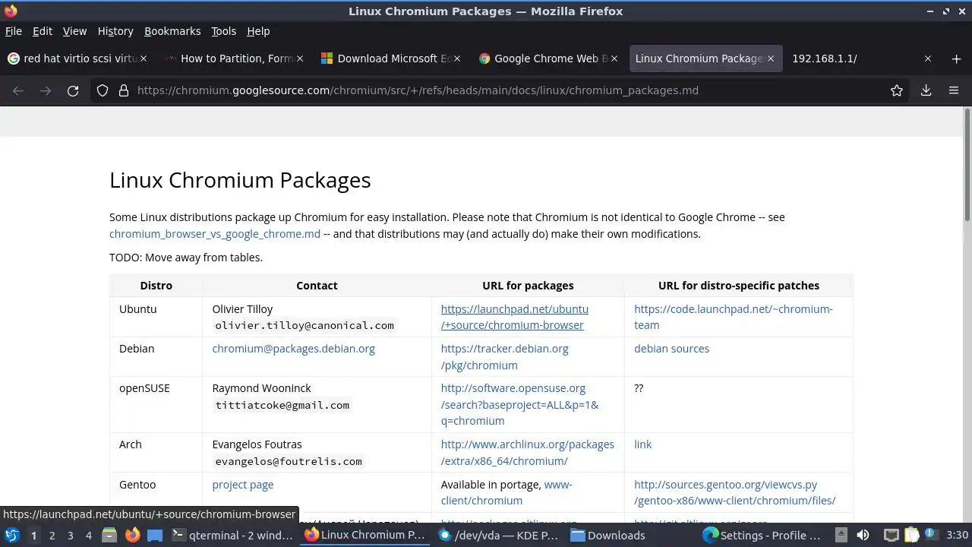Switch to Download Microsoft Edge tab
This screenshot has width=972, height=547.
pyautogui.click(x=390, y=58)
